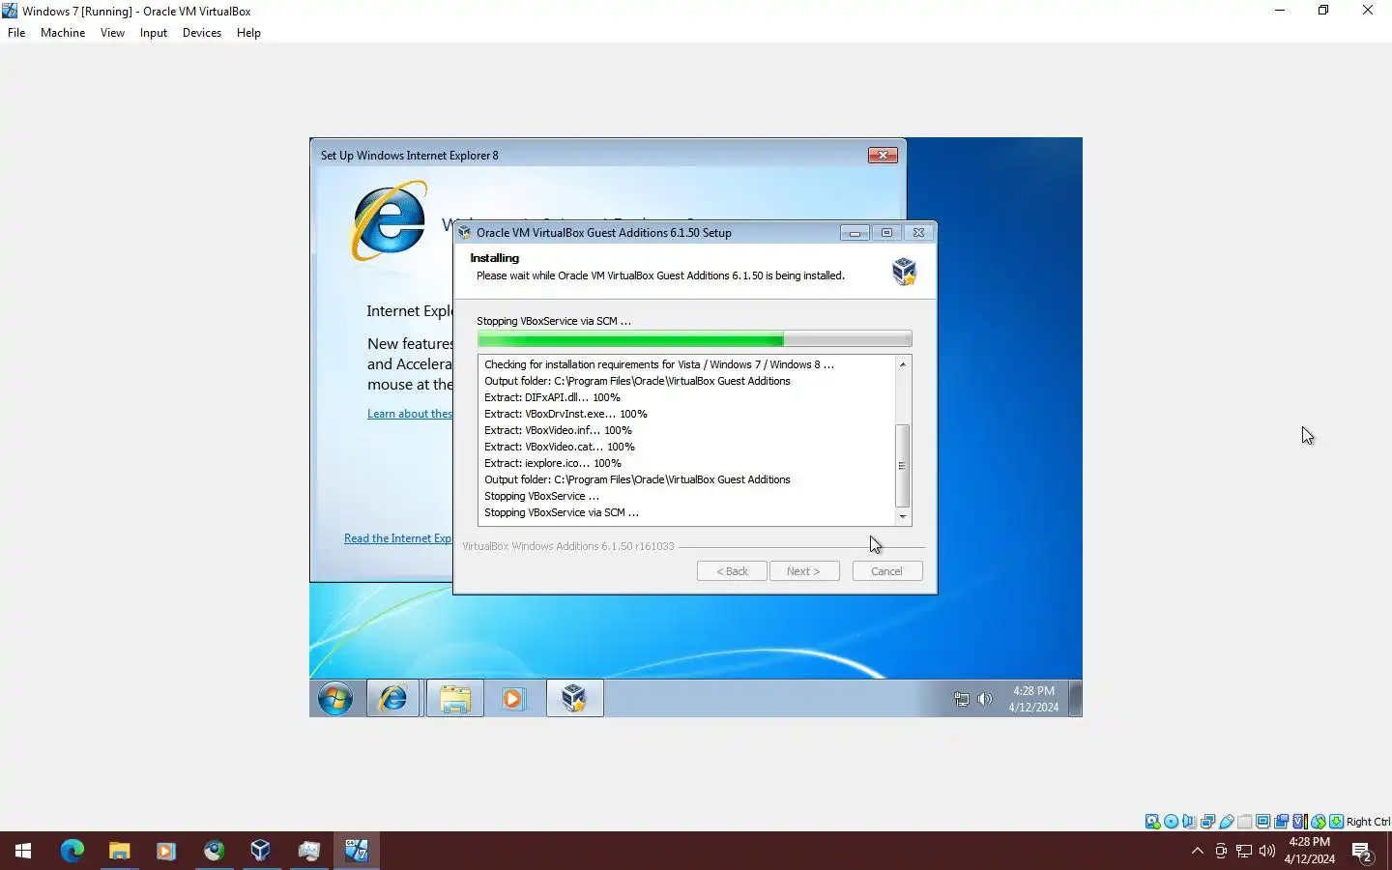1392x870 pixels.
Task: Click guest volume speaker tray icon
Action: click(x=985, y=699)
